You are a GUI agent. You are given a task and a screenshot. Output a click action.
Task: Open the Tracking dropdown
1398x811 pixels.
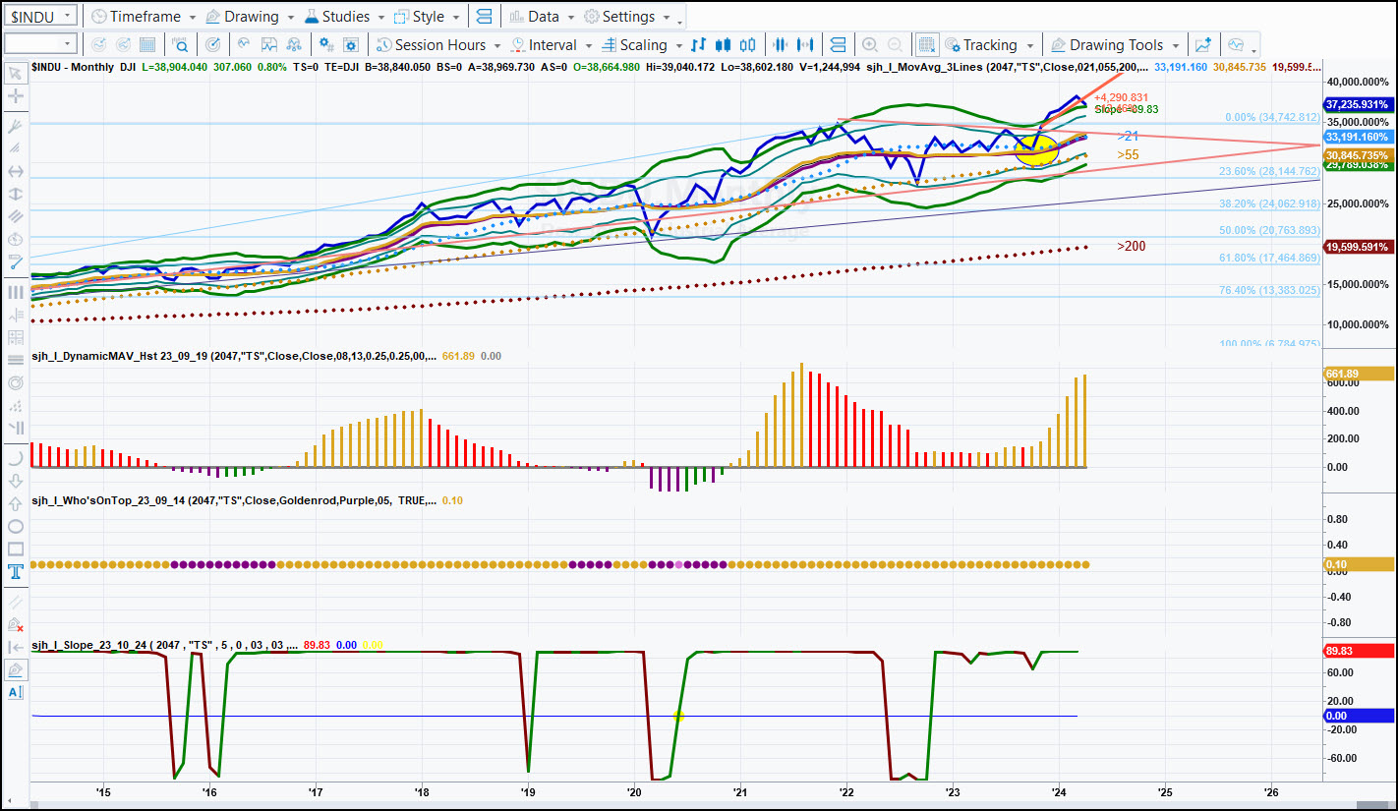[989, 44]
